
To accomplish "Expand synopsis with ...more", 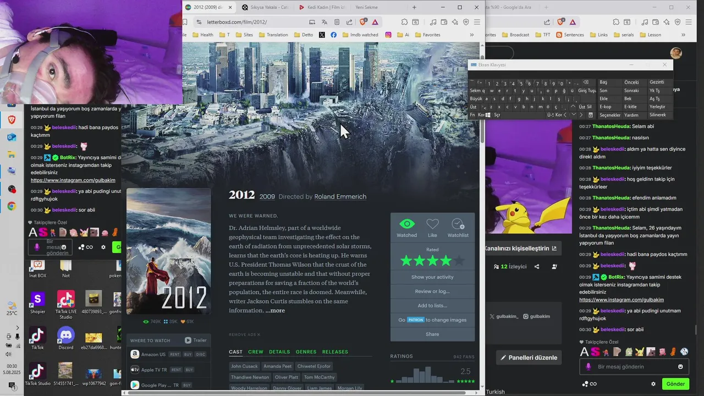I will point(275,311).
